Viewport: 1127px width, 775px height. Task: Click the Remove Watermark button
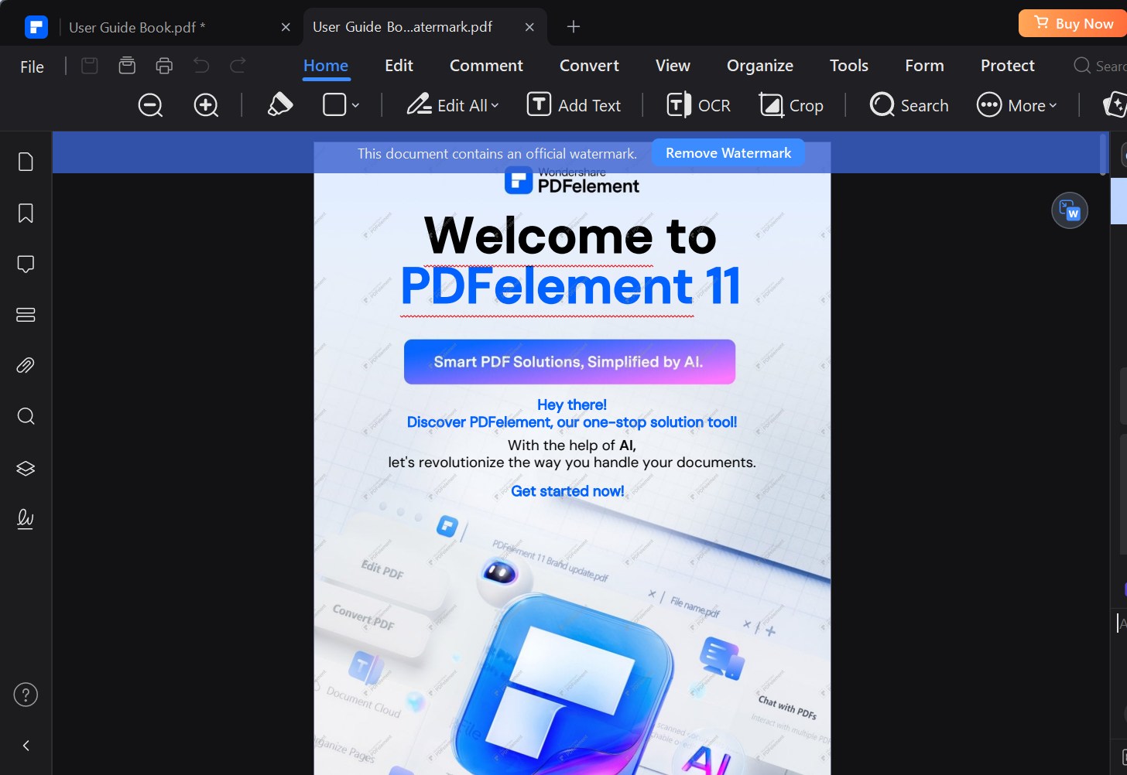pyautogui.click(x=728, y=153)
